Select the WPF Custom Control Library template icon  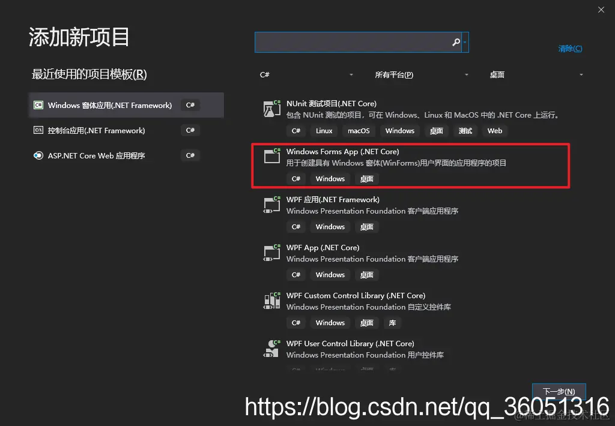tap(271, 301)
